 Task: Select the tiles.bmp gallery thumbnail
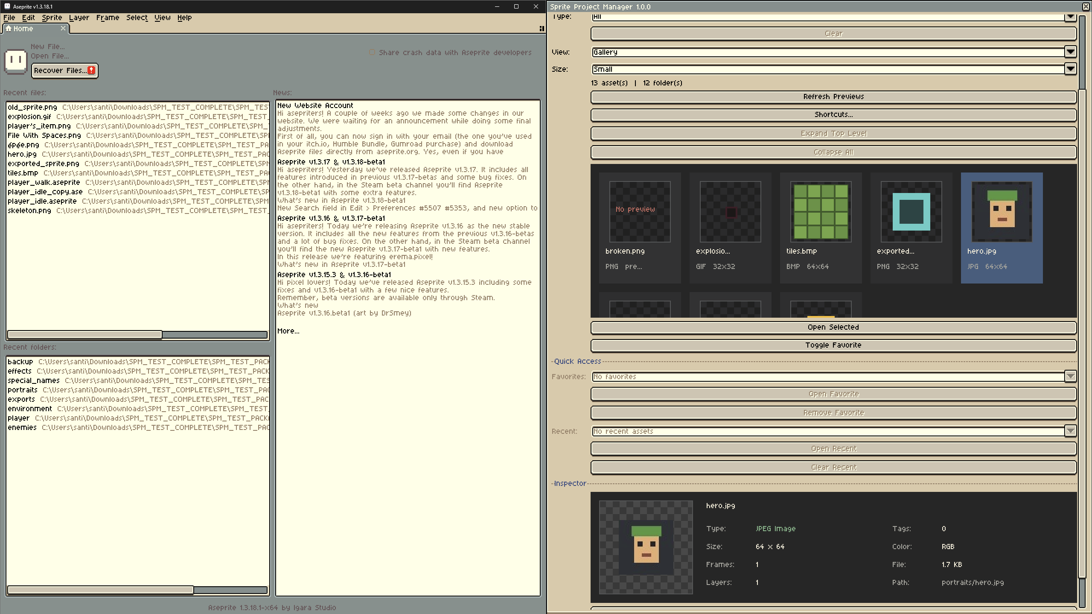tap(821, 228)
